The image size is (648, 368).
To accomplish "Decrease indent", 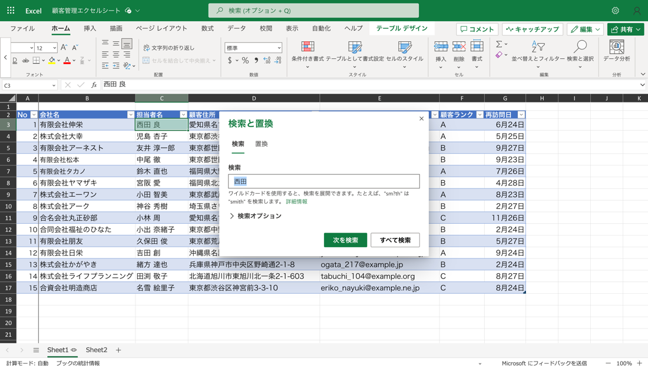I will tap(105, 66).
